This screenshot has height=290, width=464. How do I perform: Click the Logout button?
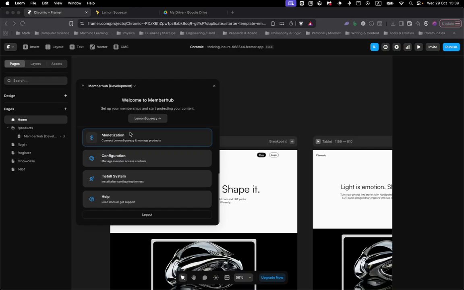pyautogui.click(x=147, y=215)
